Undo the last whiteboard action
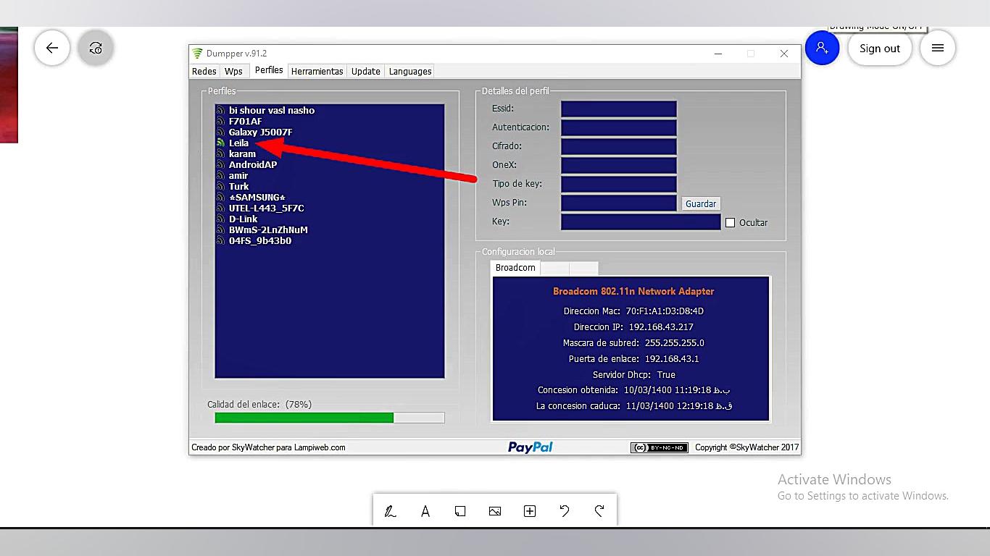Viewport: 990px width, 556px height. tap(565, 511)
